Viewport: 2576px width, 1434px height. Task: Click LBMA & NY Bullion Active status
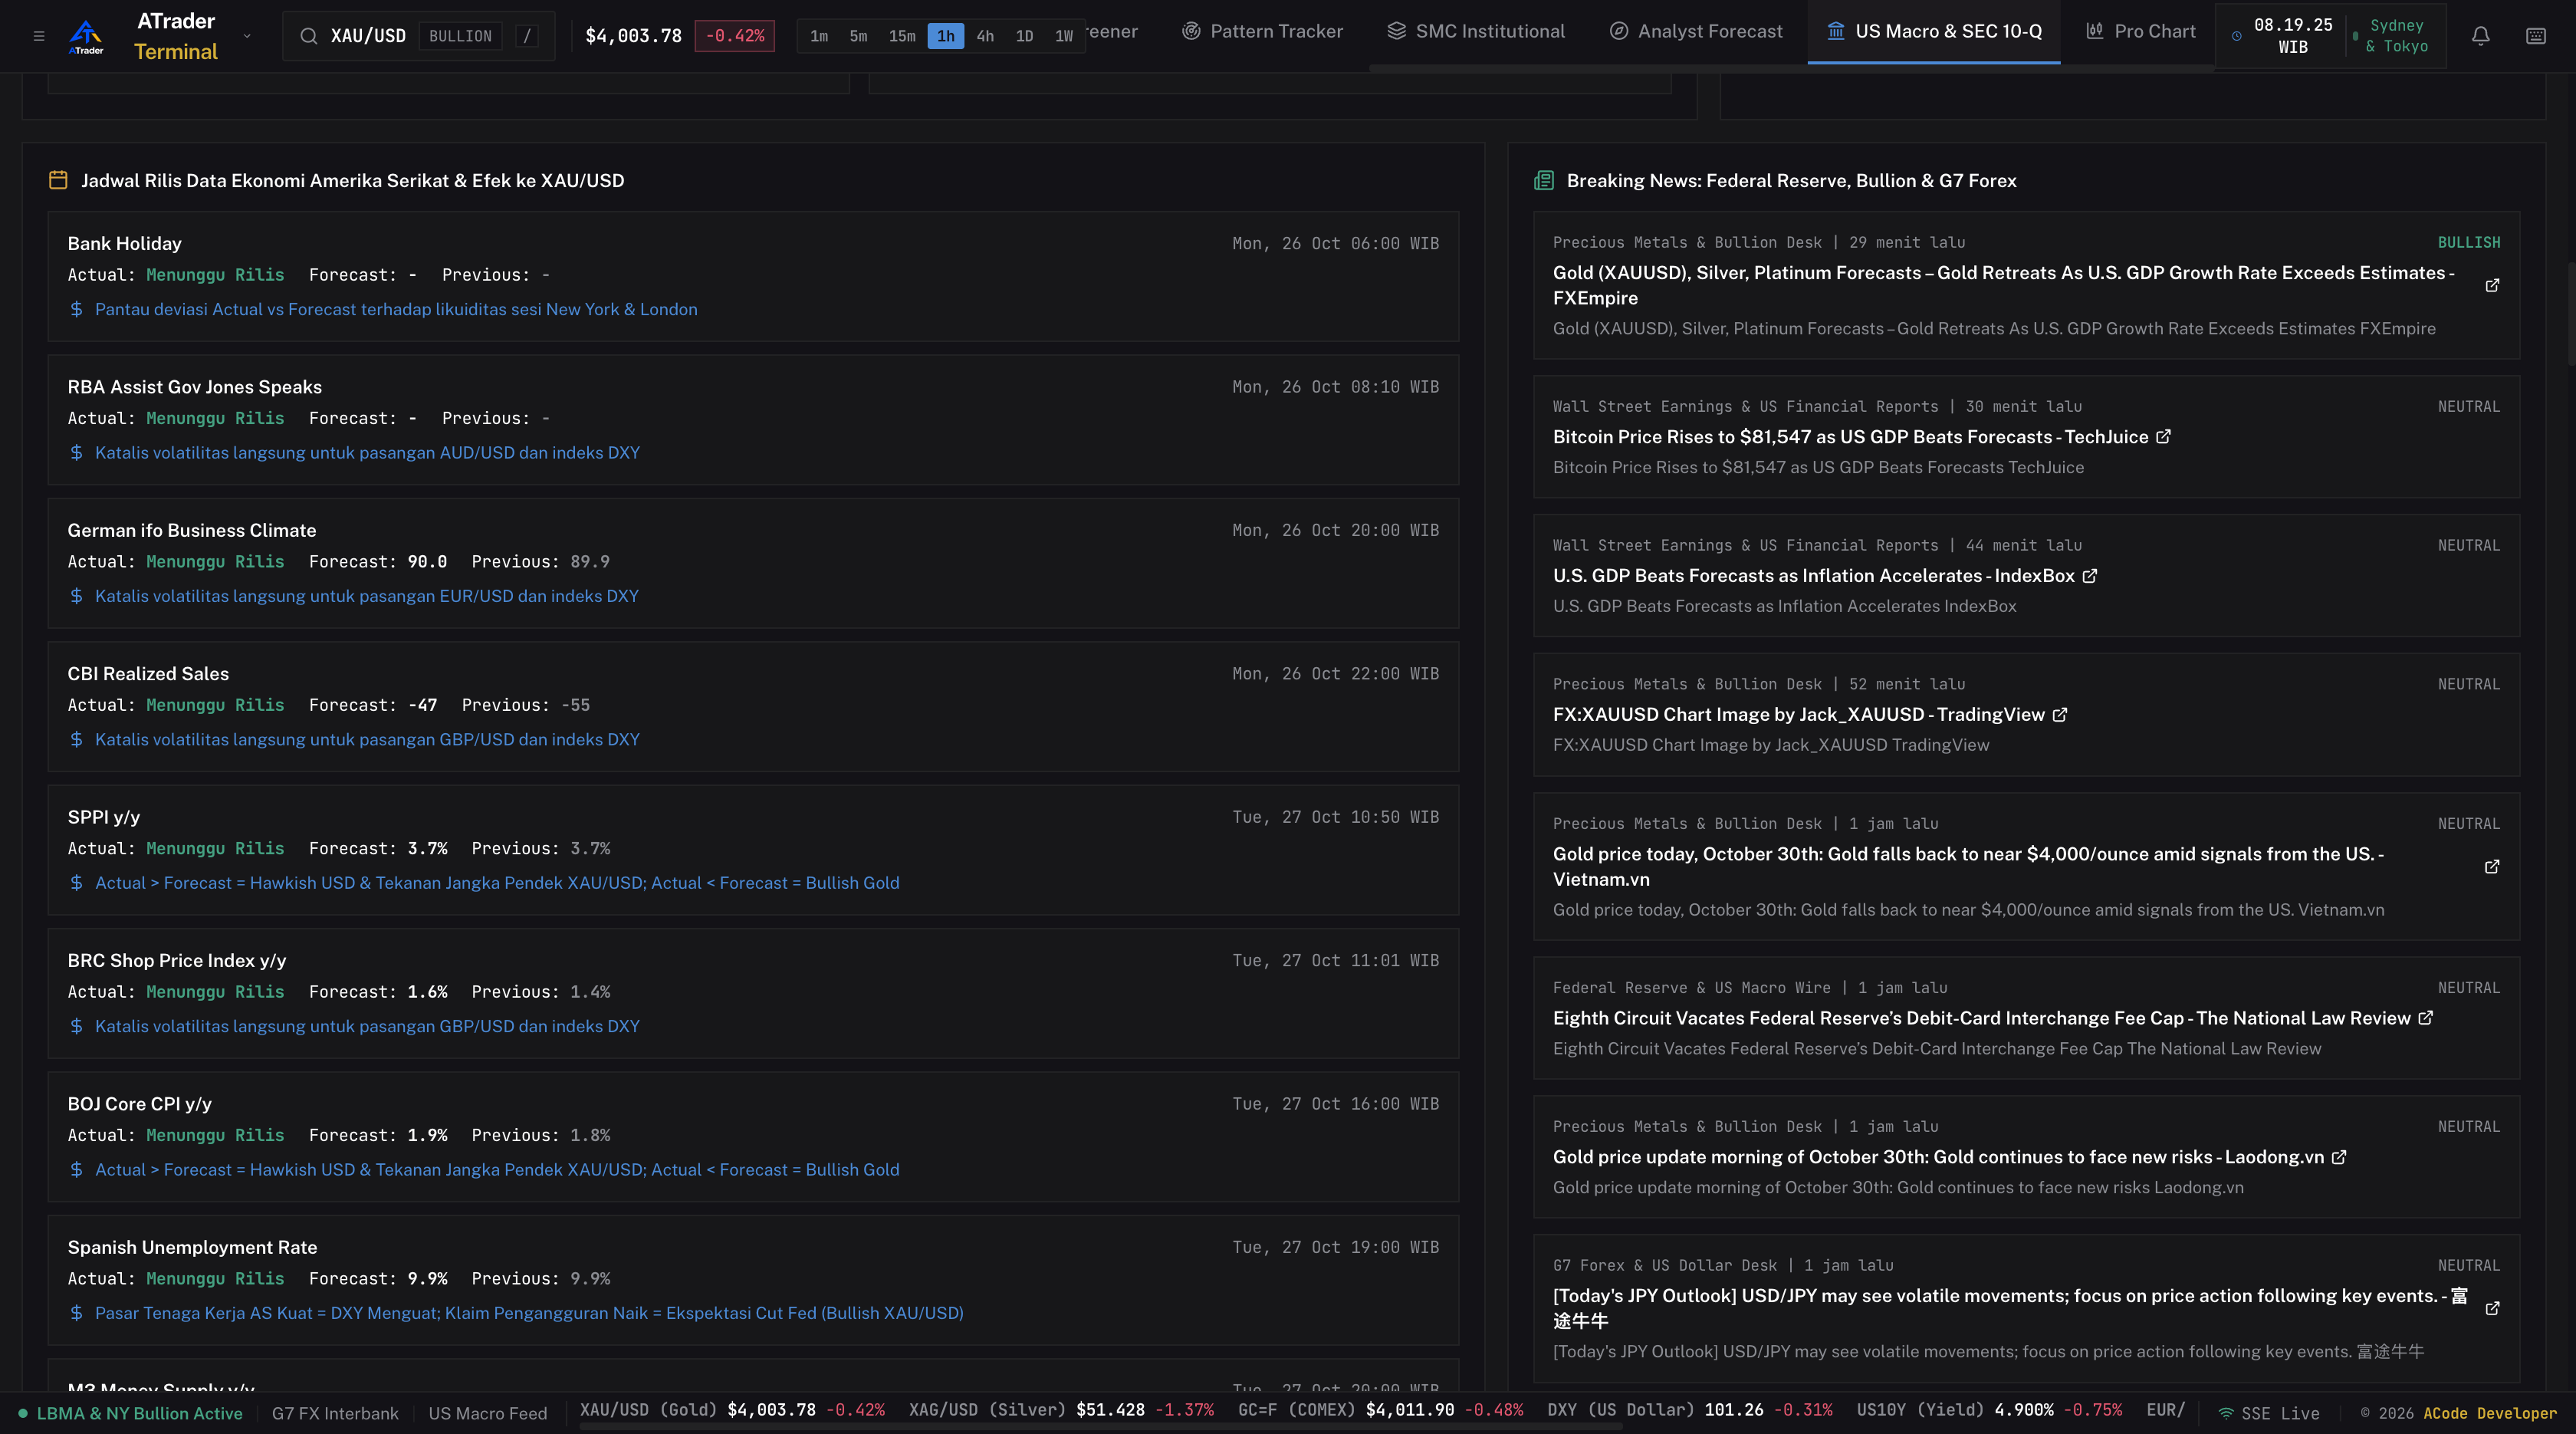point(131,1414)
